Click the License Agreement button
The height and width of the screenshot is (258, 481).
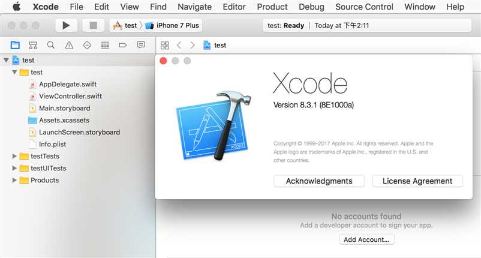(x=417, y=181)
